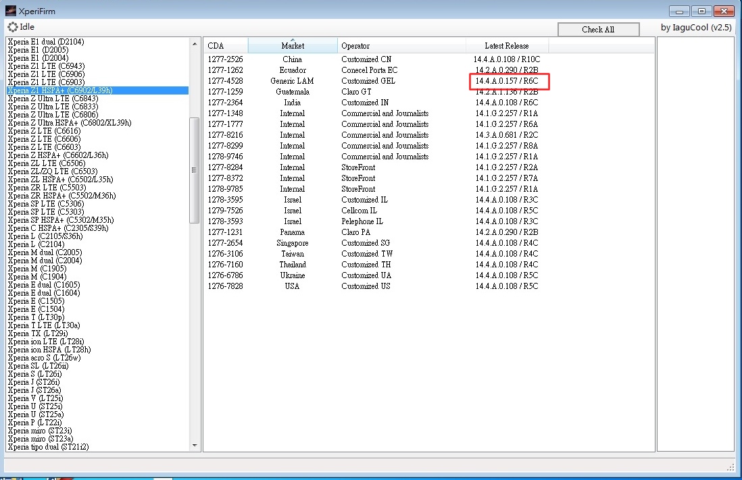Viewport: 742px width, 480px height.
Task: Select Xperia Z1 LTE (C6943)
Action: coord(46,65)
